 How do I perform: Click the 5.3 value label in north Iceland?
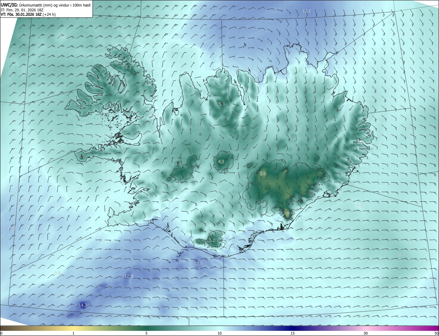(222, 104)
